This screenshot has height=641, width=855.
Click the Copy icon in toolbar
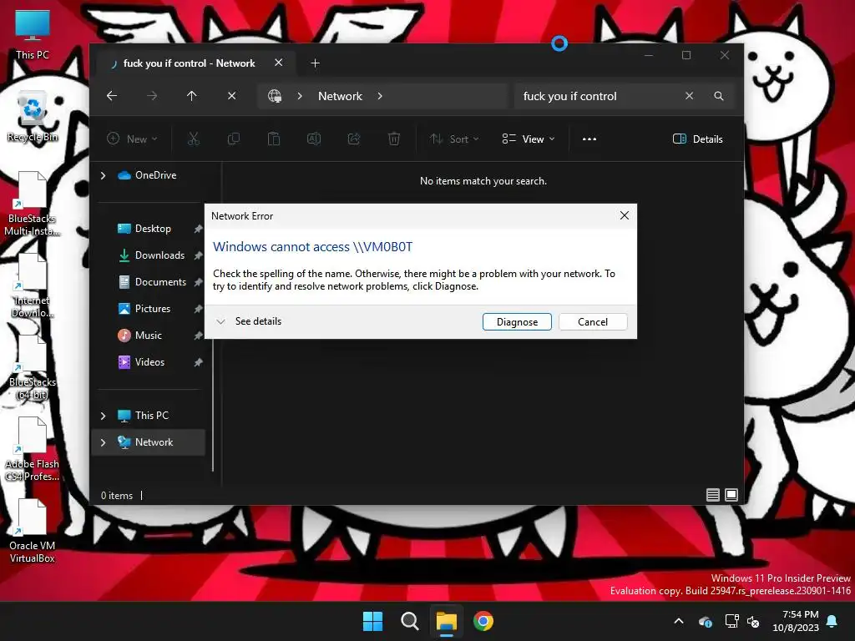point(234,139)
